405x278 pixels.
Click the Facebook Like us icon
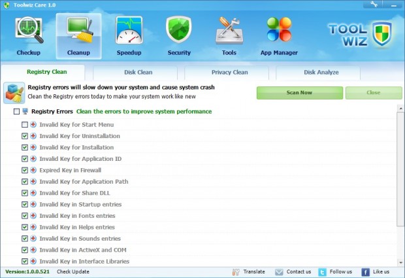click(x=365, y=272)
